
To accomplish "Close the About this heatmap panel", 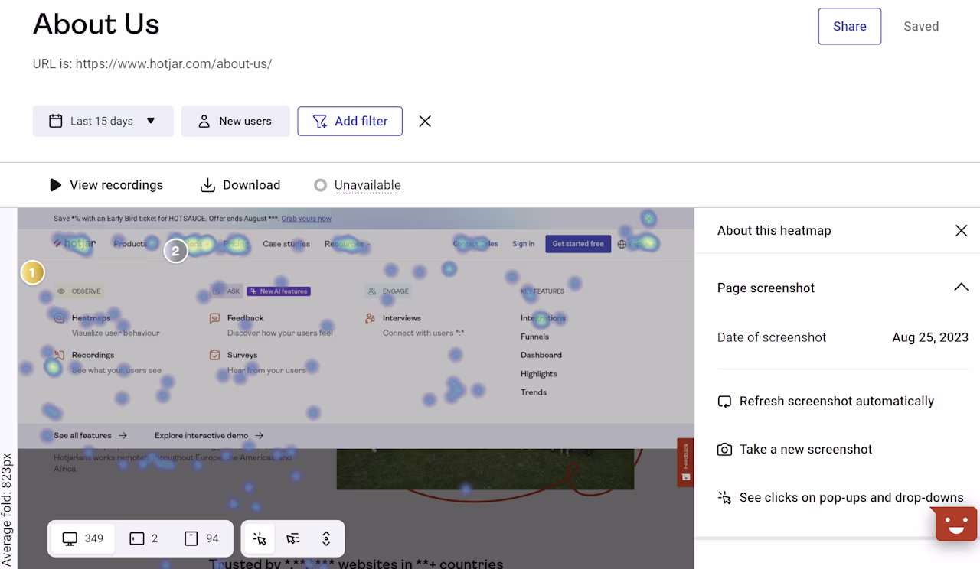I will coord(962,230).
